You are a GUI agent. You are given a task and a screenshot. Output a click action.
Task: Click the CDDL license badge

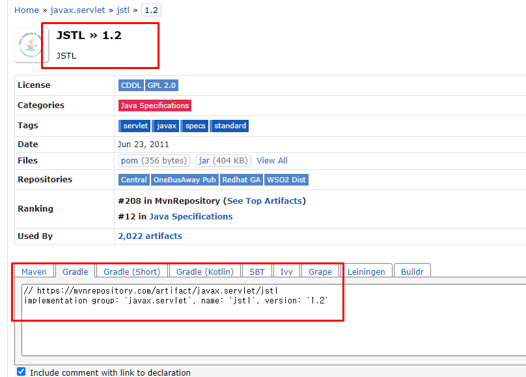[x=131, y=85]
